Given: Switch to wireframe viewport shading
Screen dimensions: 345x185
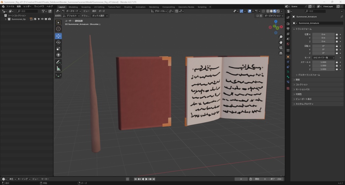Looking at the screenshot, I should click(268, 11).
